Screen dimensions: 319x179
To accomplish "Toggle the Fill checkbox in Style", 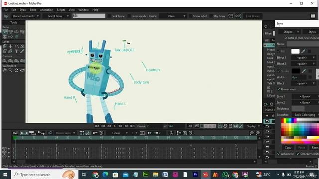I will coord(278,51).
